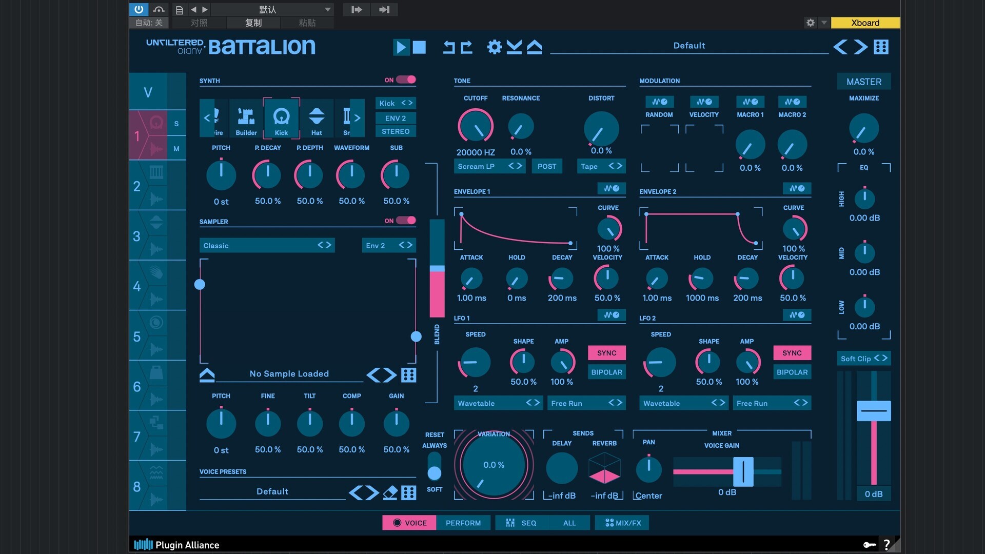Click the top-bar up arrow icon
The width and height of the screenshot is (985, 554).
534,47
